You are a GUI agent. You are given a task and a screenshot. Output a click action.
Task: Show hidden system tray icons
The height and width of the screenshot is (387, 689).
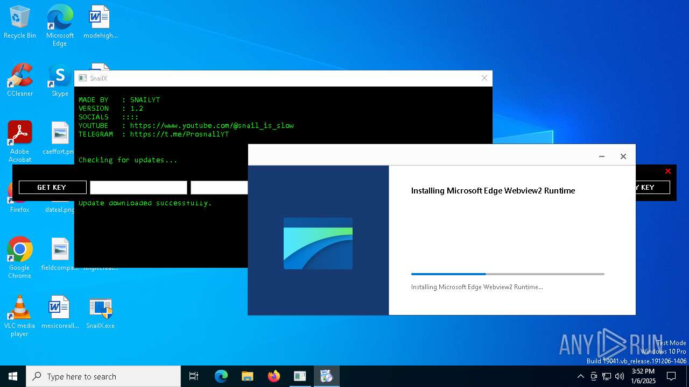click(580, 376)
